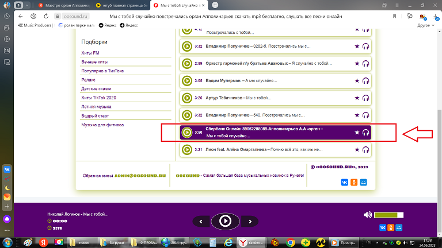Click the page vertical scrollbar
This screenshot has height=248, width=442.
440,172
